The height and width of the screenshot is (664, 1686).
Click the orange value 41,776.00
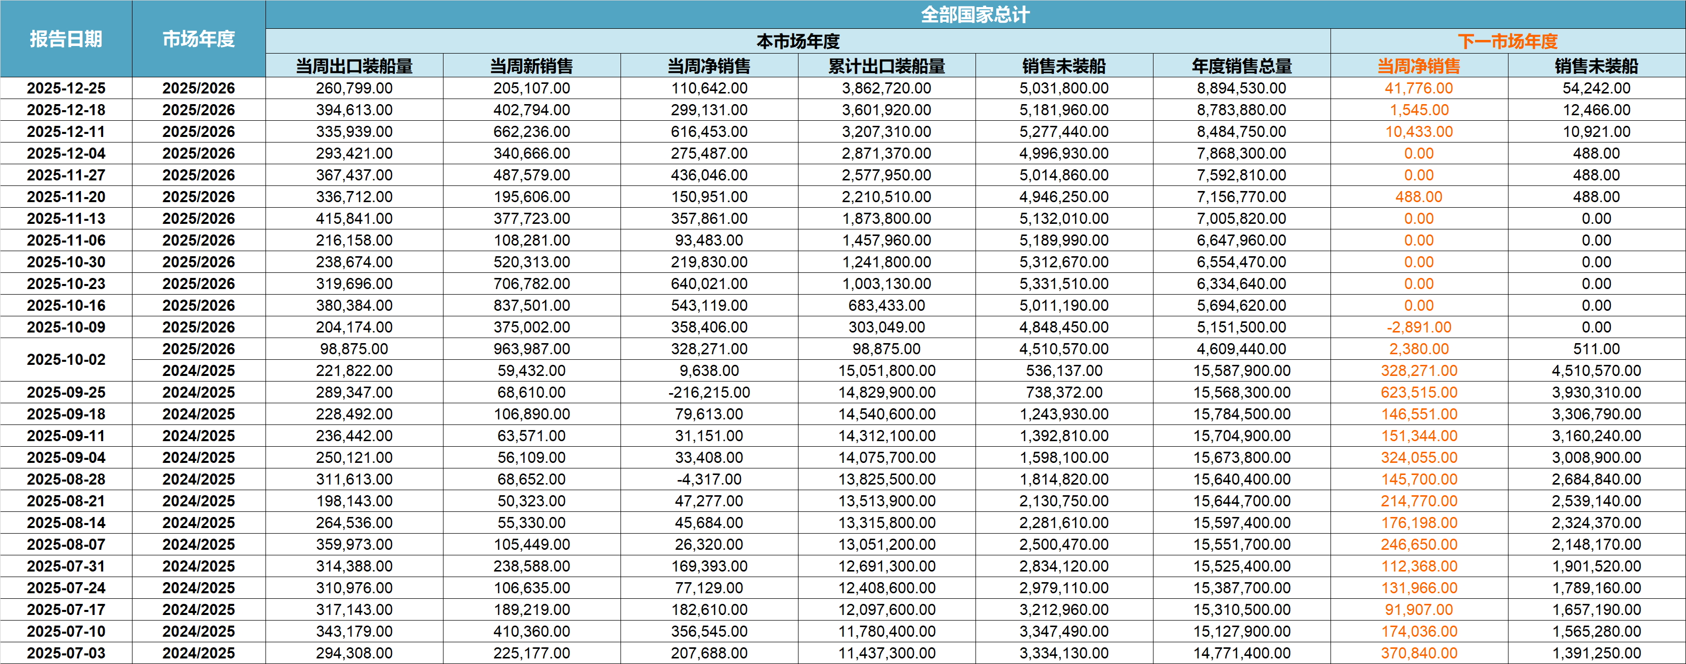[x=1418, y=88]
